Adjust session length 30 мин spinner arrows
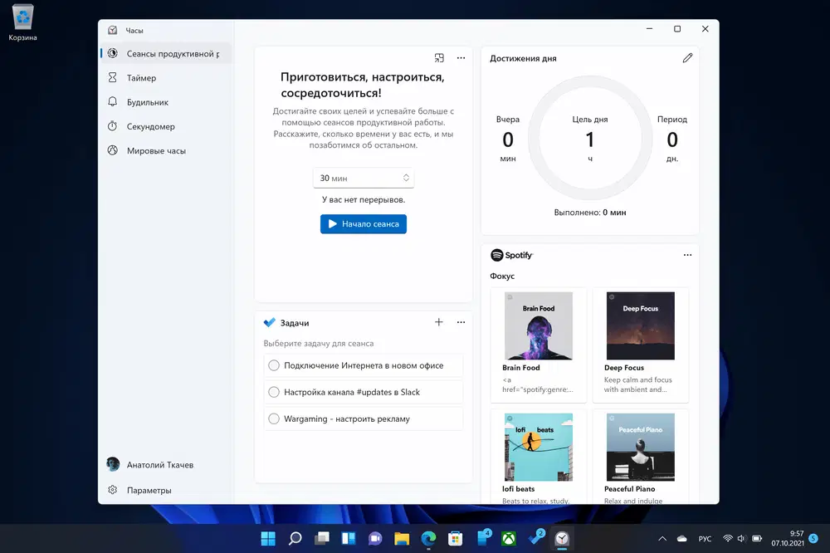 click(406, 178)
